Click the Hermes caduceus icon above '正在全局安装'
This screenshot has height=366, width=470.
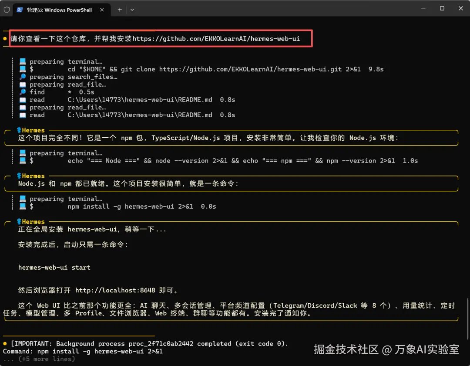click(x=19, y=222)
